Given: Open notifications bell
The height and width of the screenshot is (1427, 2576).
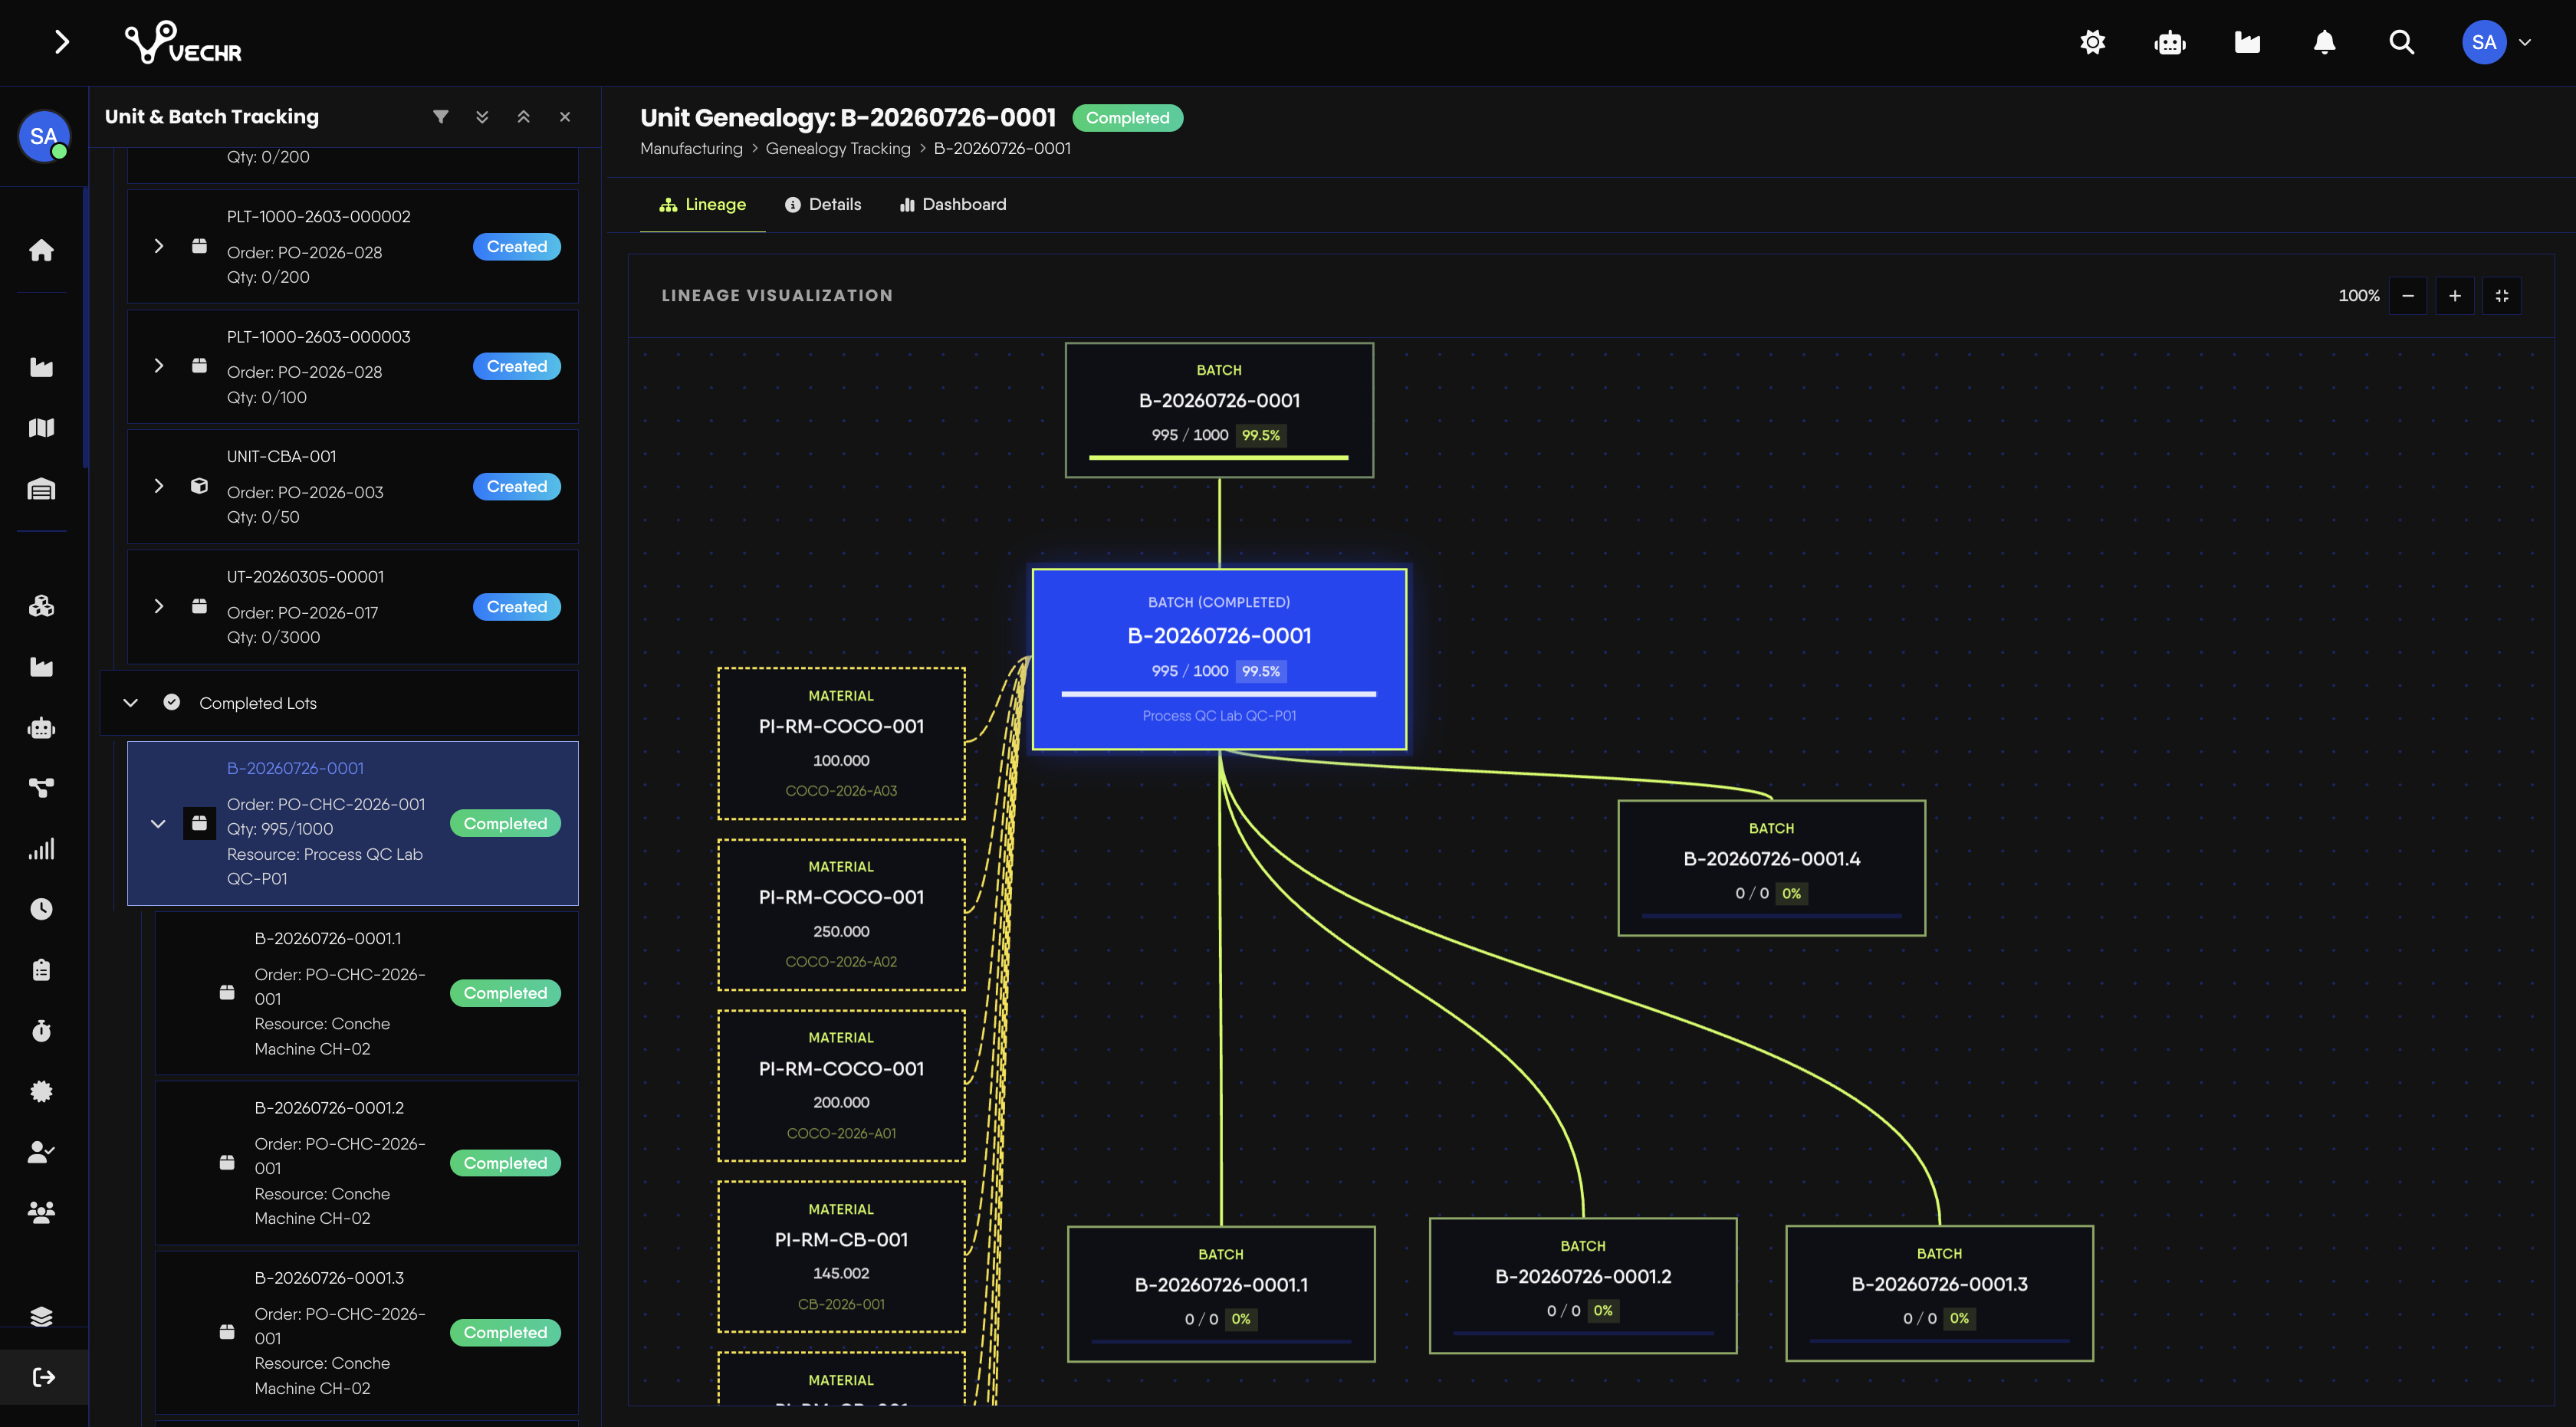Looking at the screenshot, I should [2324, 42].
